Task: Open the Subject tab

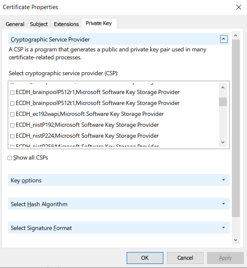Action: [39, 24]
